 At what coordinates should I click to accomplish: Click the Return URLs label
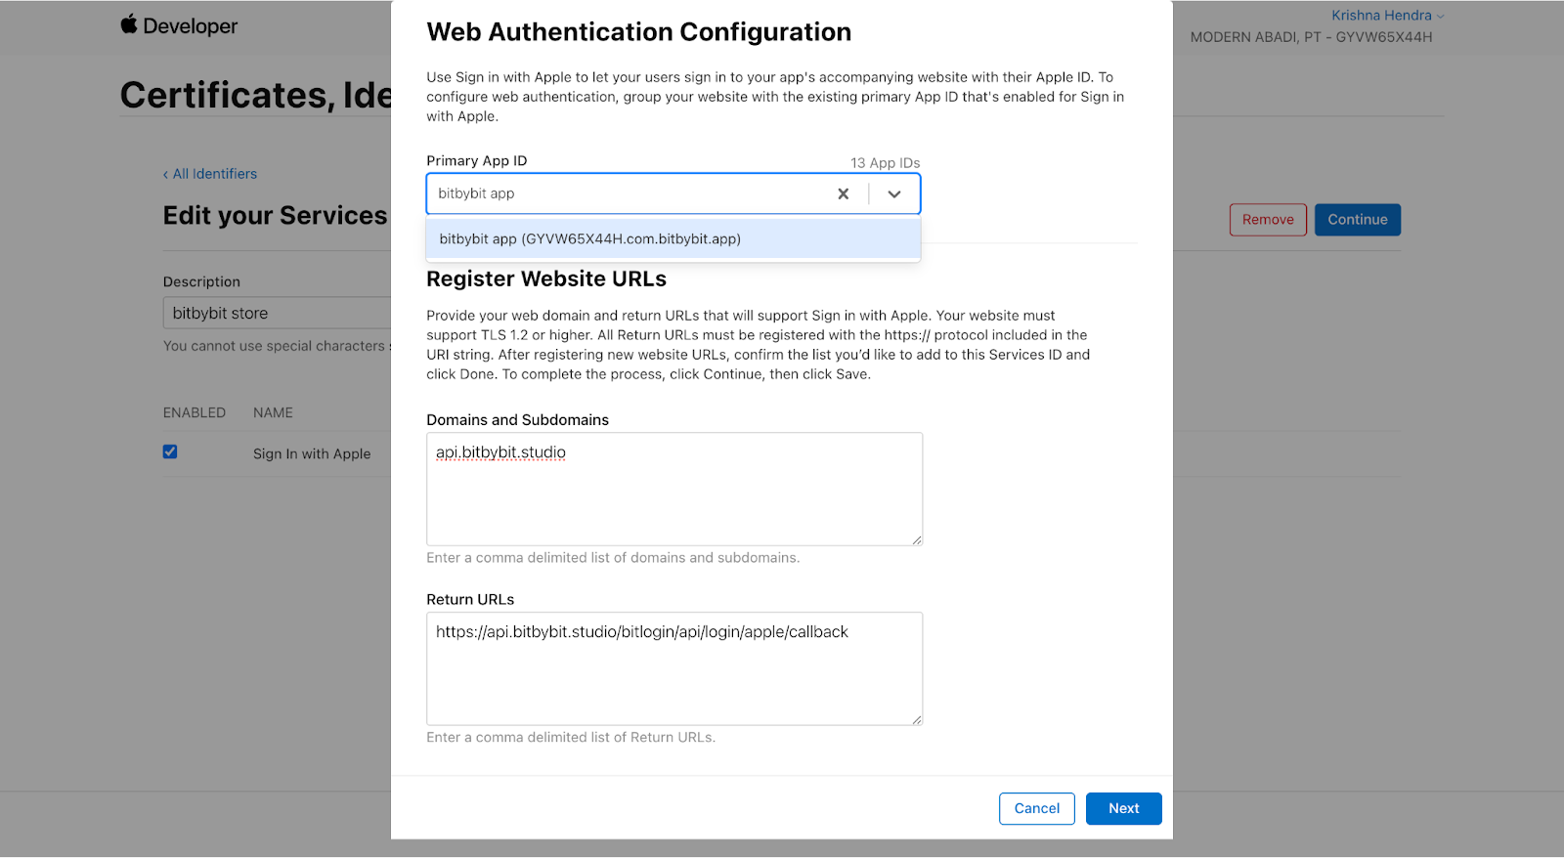[470, 599]
